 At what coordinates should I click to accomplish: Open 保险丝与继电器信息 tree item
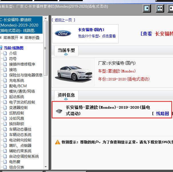(x=26, y=75)
